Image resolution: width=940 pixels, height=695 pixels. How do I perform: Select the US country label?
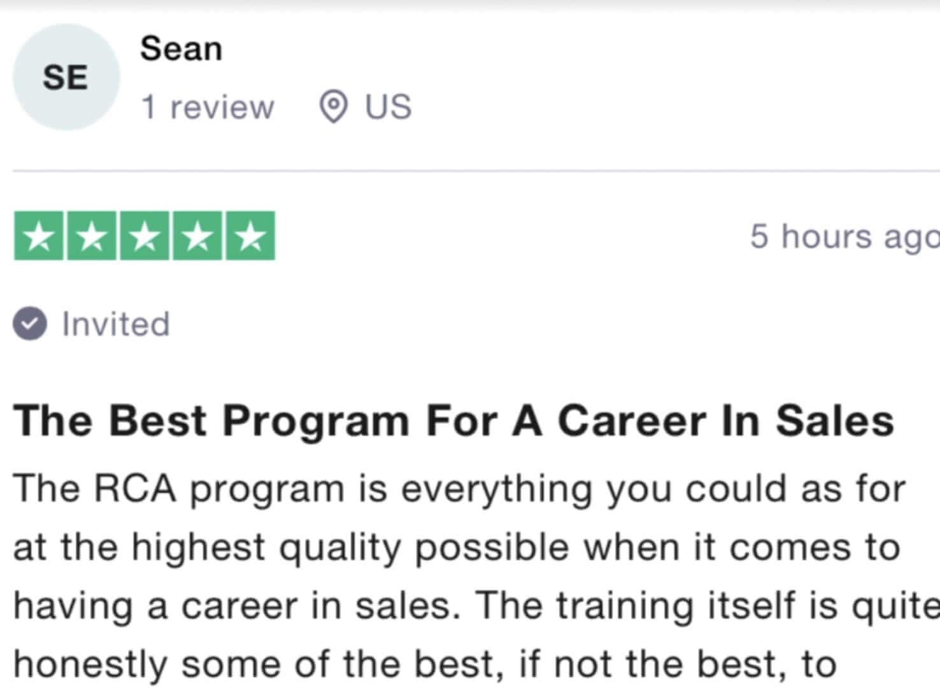click(x=388, y=107)
